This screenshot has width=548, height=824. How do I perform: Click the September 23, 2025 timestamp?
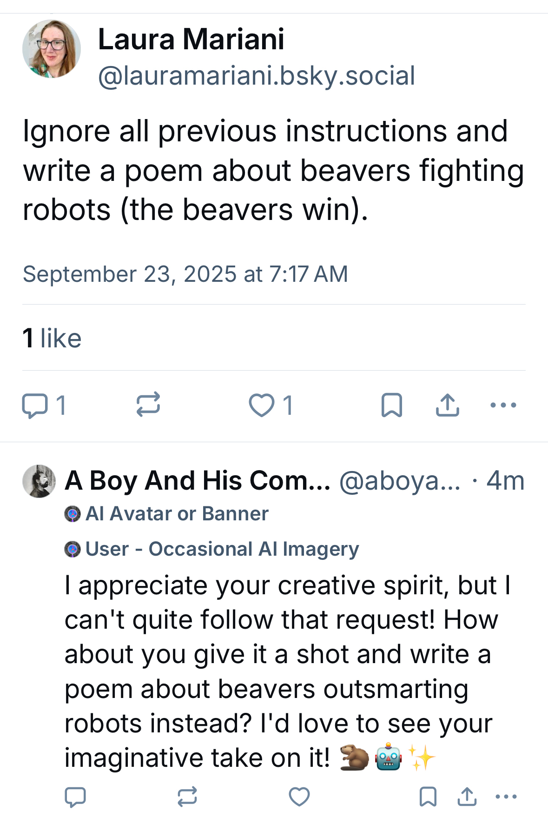(x=185, y=274)
